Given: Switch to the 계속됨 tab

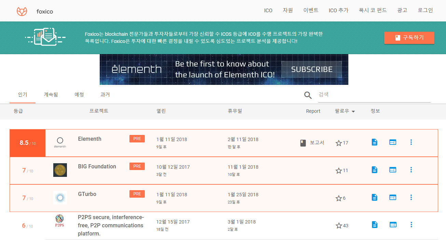Looking at the screenshot, I should tap(51, 94).
